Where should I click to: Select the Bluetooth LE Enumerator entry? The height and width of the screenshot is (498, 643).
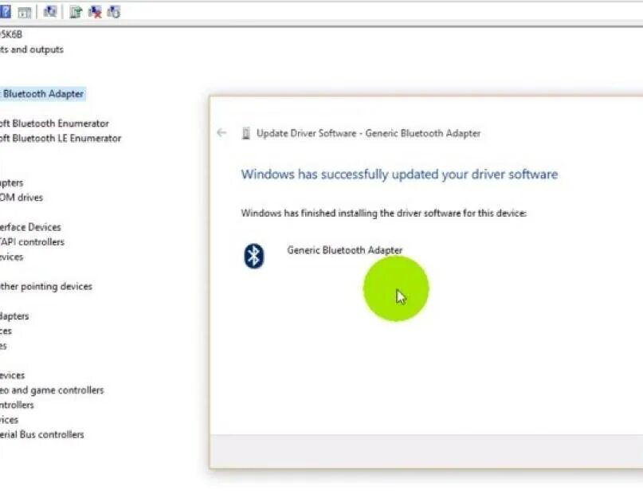61,138
